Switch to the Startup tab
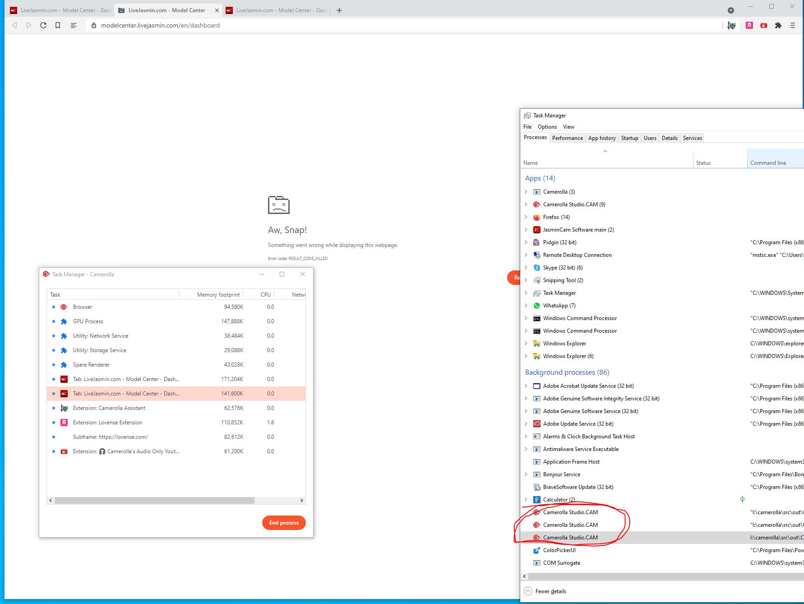This screenshot has height=604, width=804. point(629,138)
